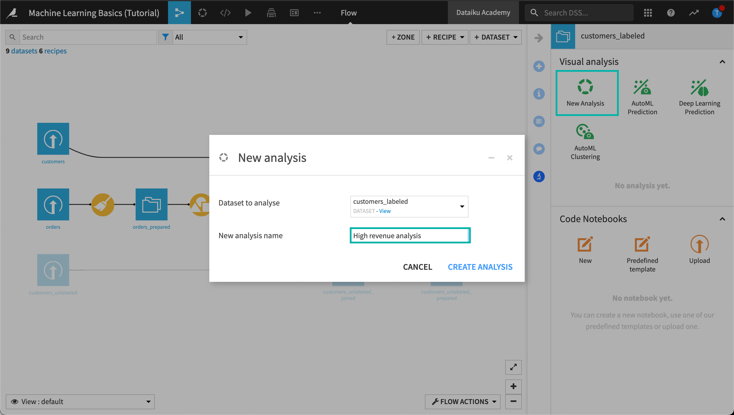This screenshot has width=734, height=415.
Task: Click CREATE ANALYSIS button
Action: tap(480, 267)
